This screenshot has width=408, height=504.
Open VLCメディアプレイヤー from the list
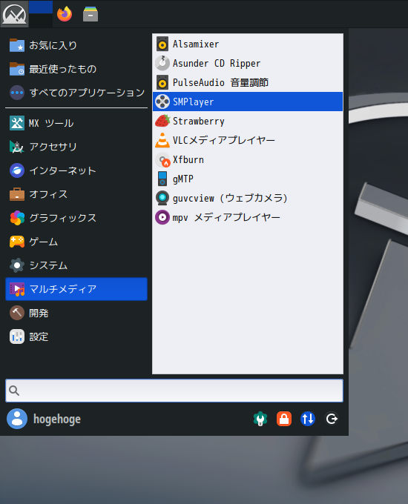click(x=248, y=141)
